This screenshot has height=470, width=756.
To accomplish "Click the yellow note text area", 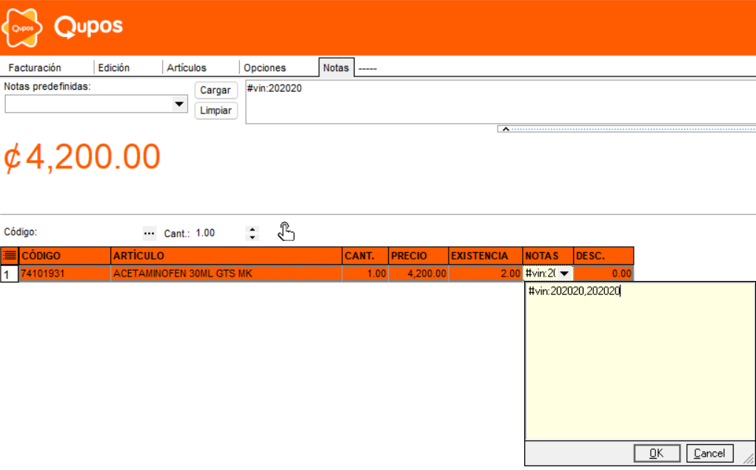I will pyautogui.click(x=640, y=363).
